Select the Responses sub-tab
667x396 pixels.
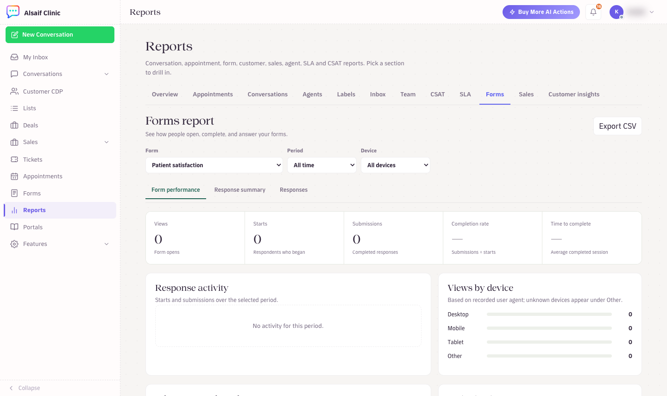tap(294, 190)
